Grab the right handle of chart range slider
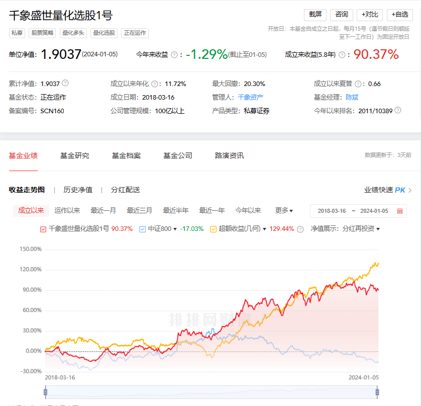 (377, 392)
